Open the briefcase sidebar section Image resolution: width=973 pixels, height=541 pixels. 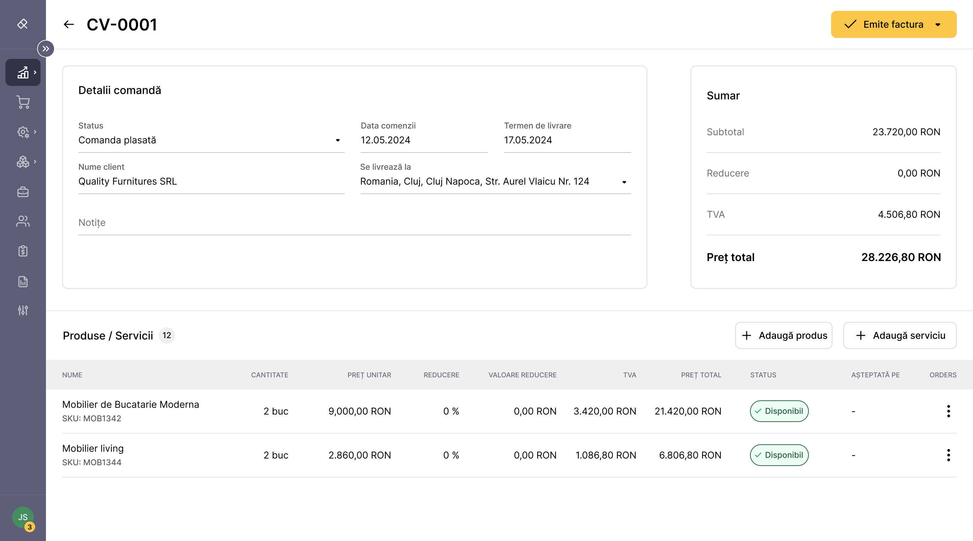23,192
